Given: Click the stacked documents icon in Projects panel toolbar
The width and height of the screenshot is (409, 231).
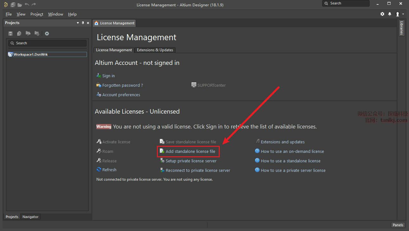Looking at the screenshot, I should (19, 34).
